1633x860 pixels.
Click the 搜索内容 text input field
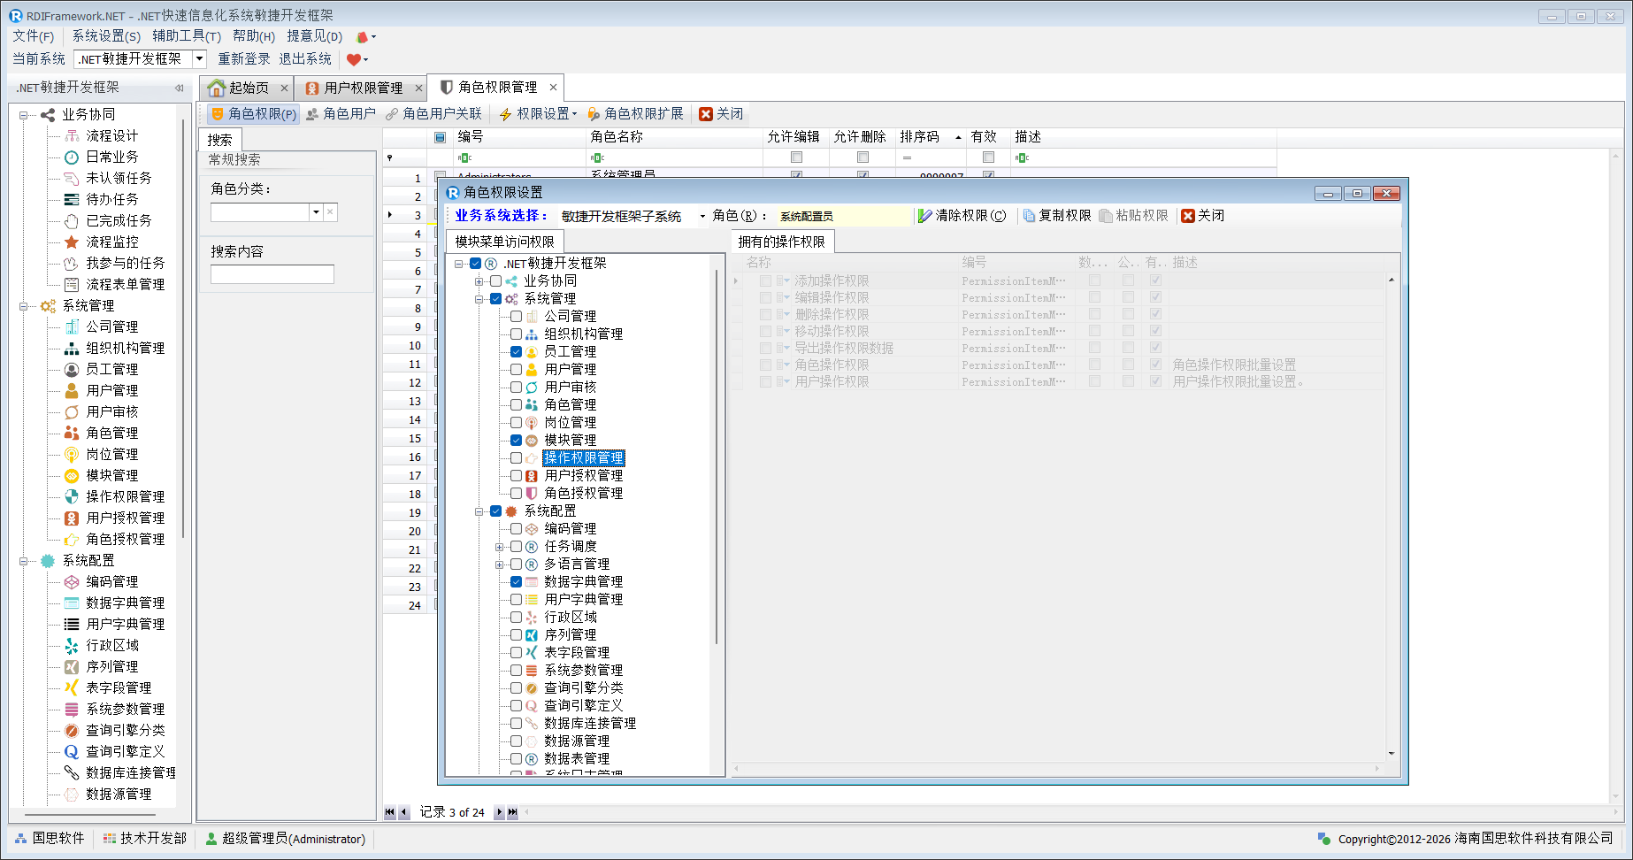(272, 274)
